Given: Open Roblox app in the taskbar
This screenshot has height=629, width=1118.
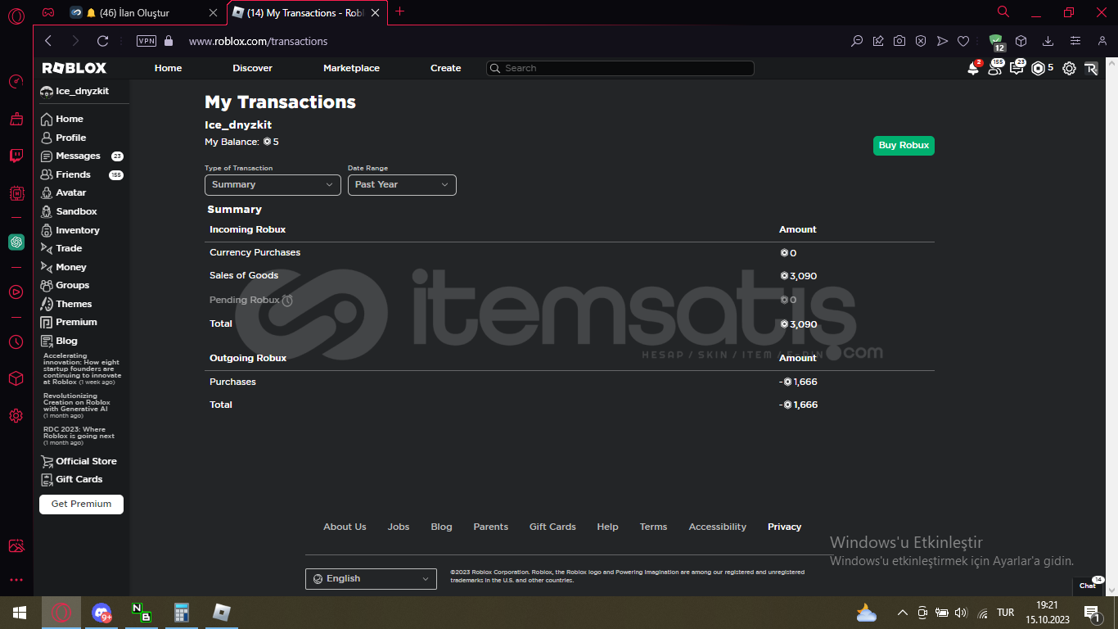Looking at the screenshot, I should click(x=222, y=613).
